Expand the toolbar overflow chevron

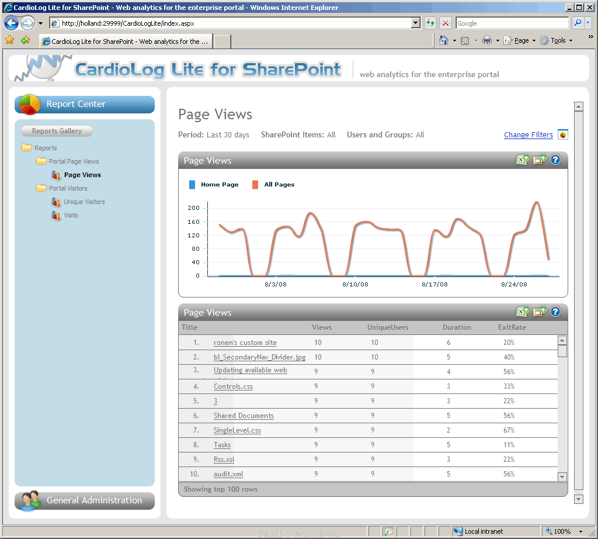pos(591,37)
